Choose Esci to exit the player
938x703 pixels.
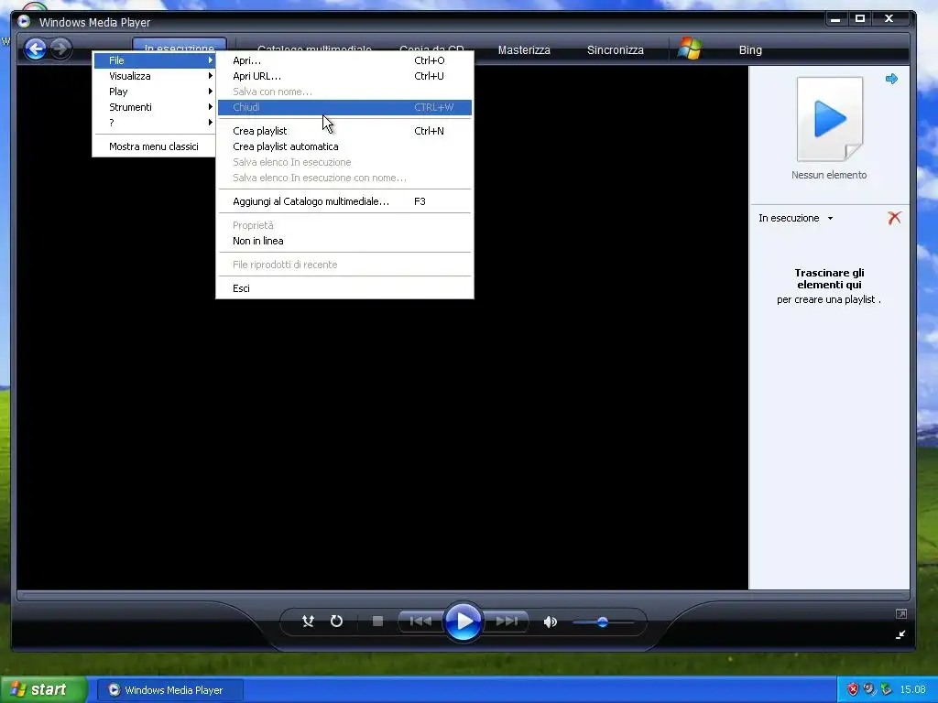[x=344, y=288]
